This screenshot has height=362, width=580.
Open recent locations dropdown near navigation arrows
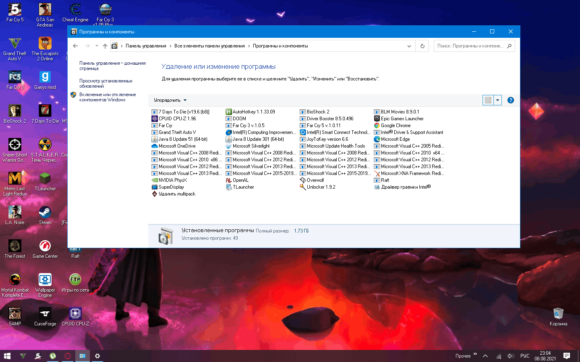click(97, 46)
